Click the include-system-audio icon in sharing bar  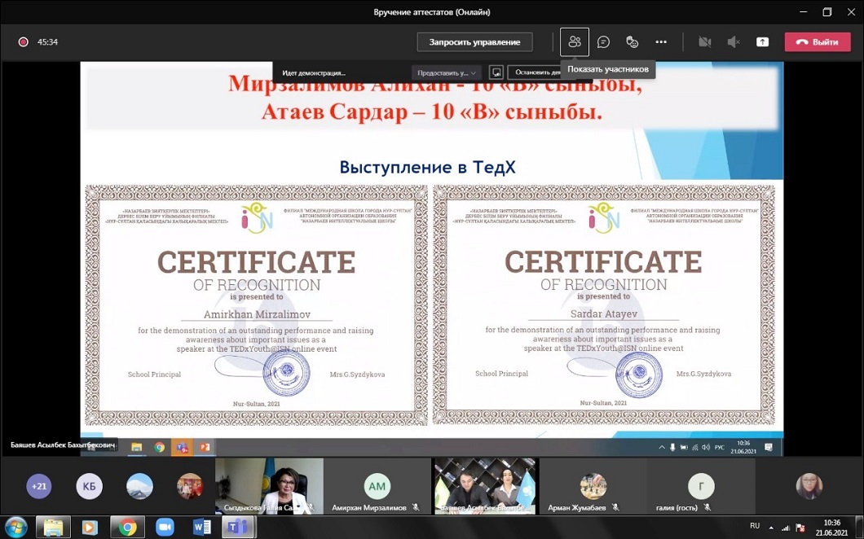click(x=496, y=72)
